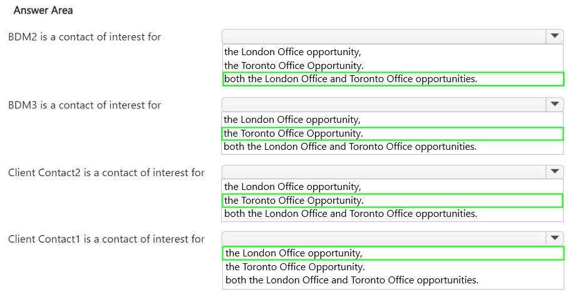This screenshot has height=294, width=568.
Task: Expand the Client Contact2 dropdown arrow
Action: click(555, 172)
